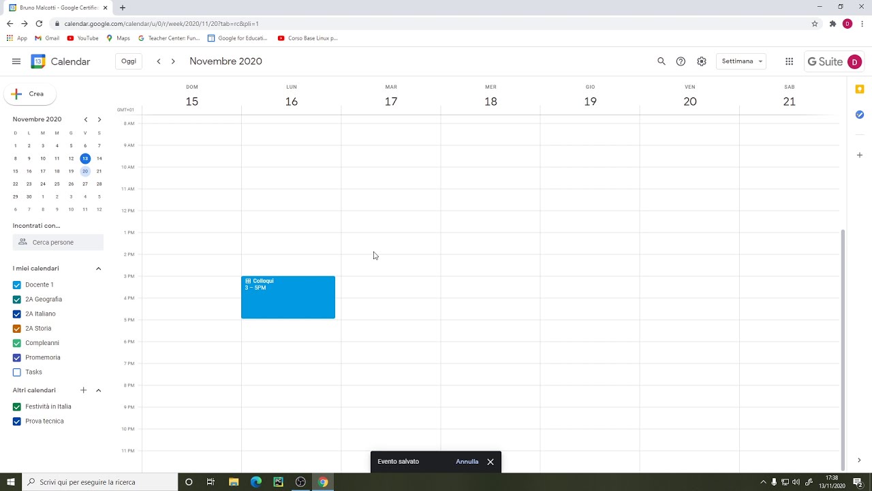Open the Maps bookmark

[x=118, y=38]
